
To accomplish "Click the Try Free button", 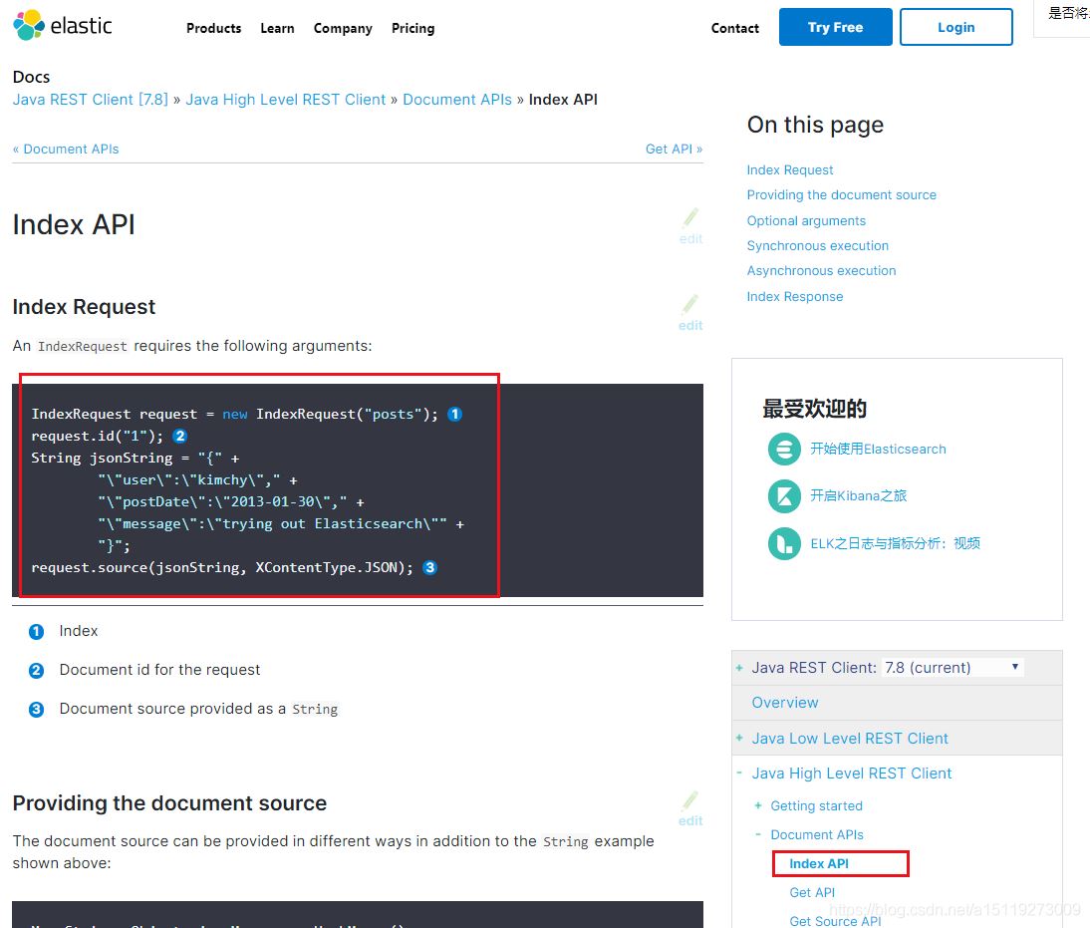I will (x=836, y=27).
